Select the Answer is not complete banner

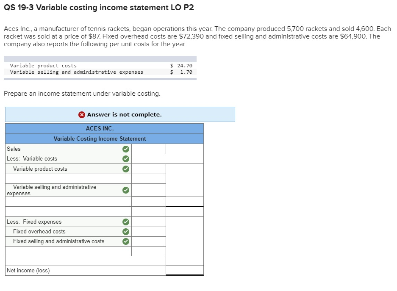[x=119, y=114]
